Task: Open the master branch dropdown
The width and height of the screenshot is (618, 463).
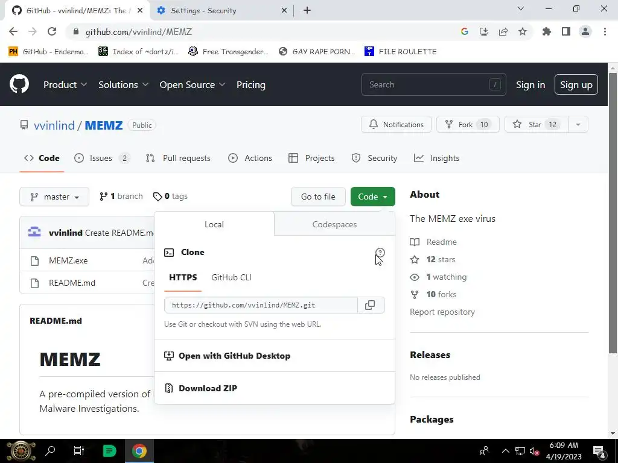Action: [x=54, y=197]
